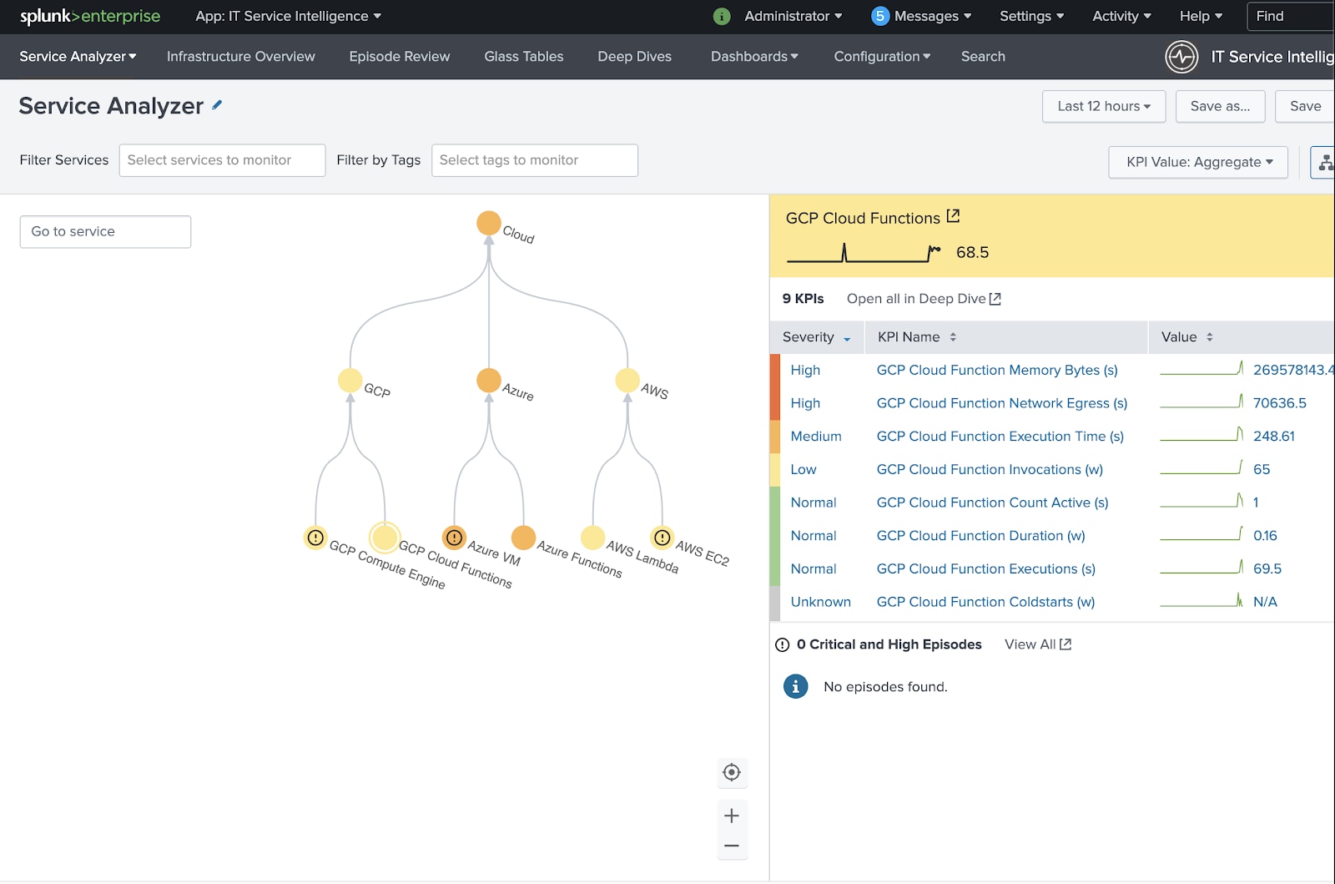
Task: Select the Azure VM node
Action: [454, 538]
